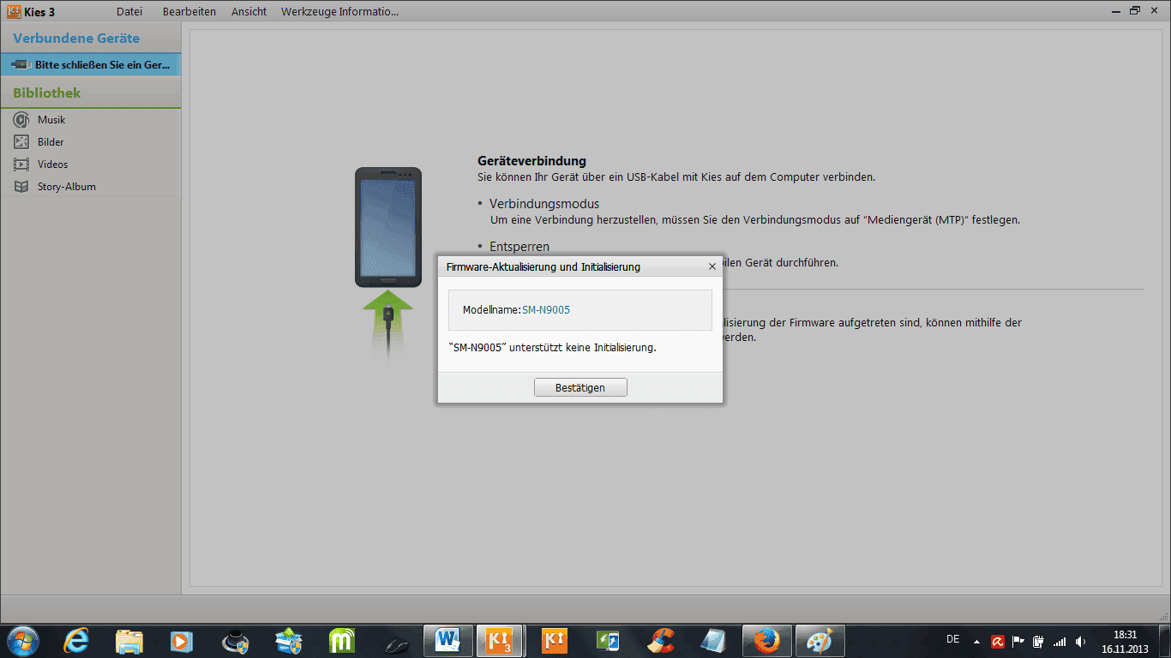Image resolution: width=1171 pixels, height=658 pixels.
Task: Click the DE language indicator
Action: (x=952, y=639)
